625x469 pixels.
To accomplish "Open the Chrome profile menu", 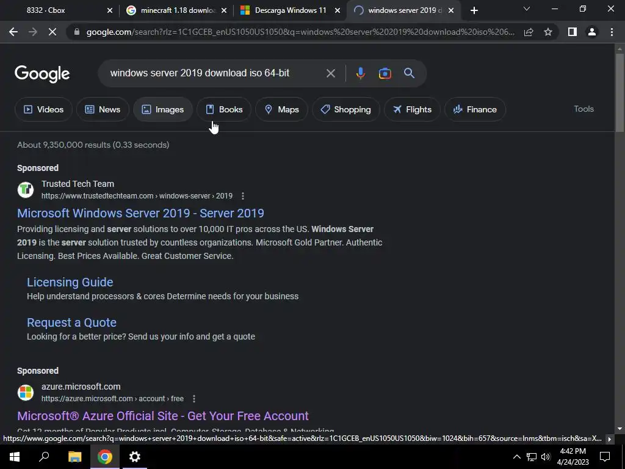I will click(x=592, y=32).
